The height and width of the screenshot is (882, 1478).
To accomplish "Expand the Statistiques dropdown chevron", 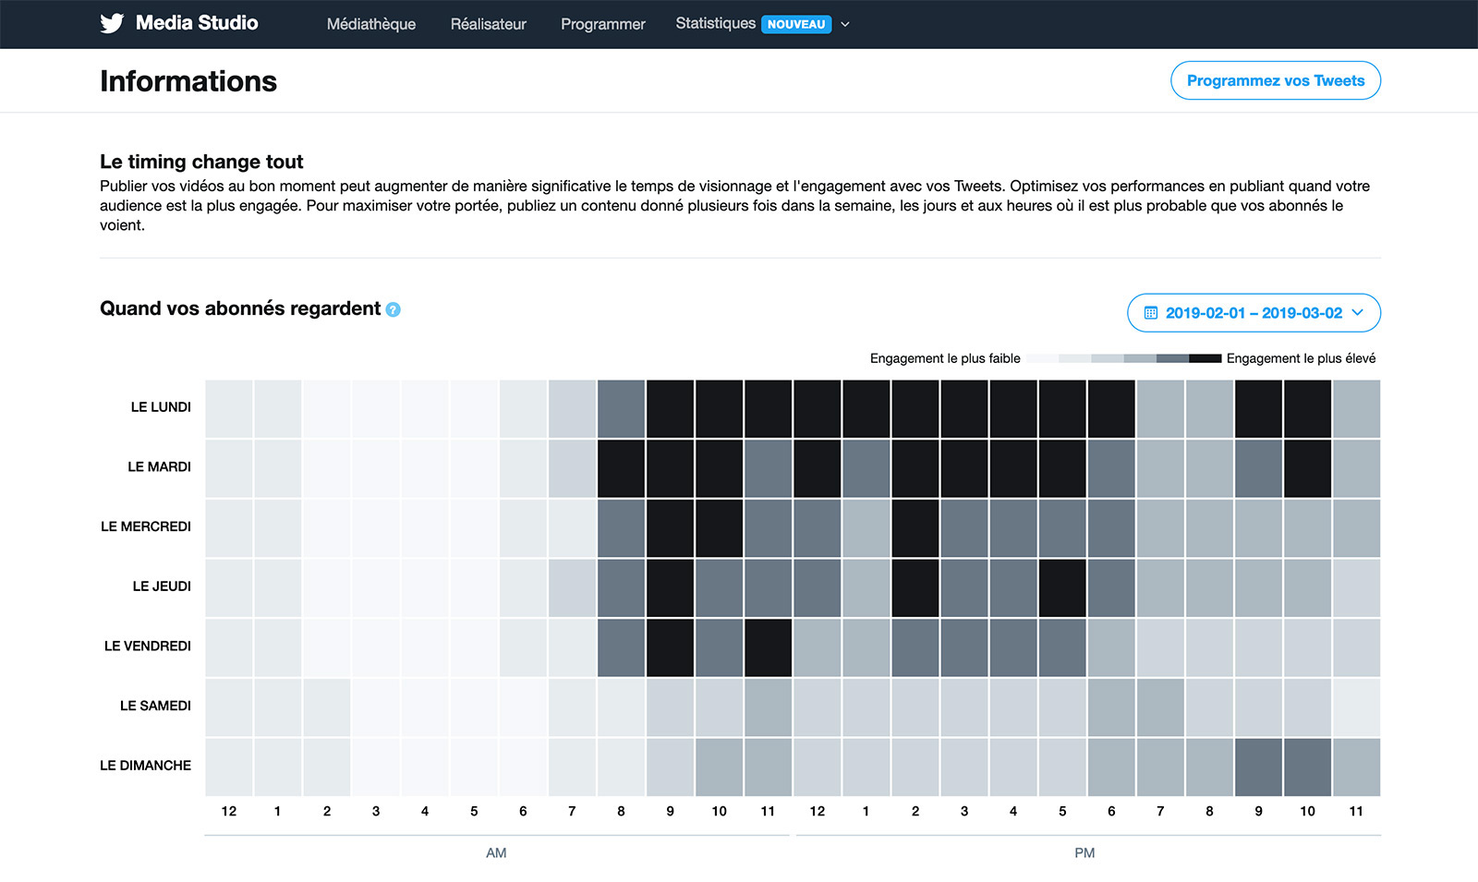I will click(x=843, y=24).
